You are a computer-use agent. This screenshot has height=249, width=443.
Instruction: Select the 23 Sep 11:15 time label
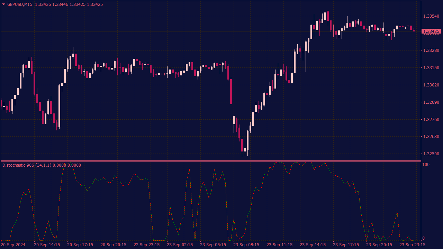(x=280, y=245)
